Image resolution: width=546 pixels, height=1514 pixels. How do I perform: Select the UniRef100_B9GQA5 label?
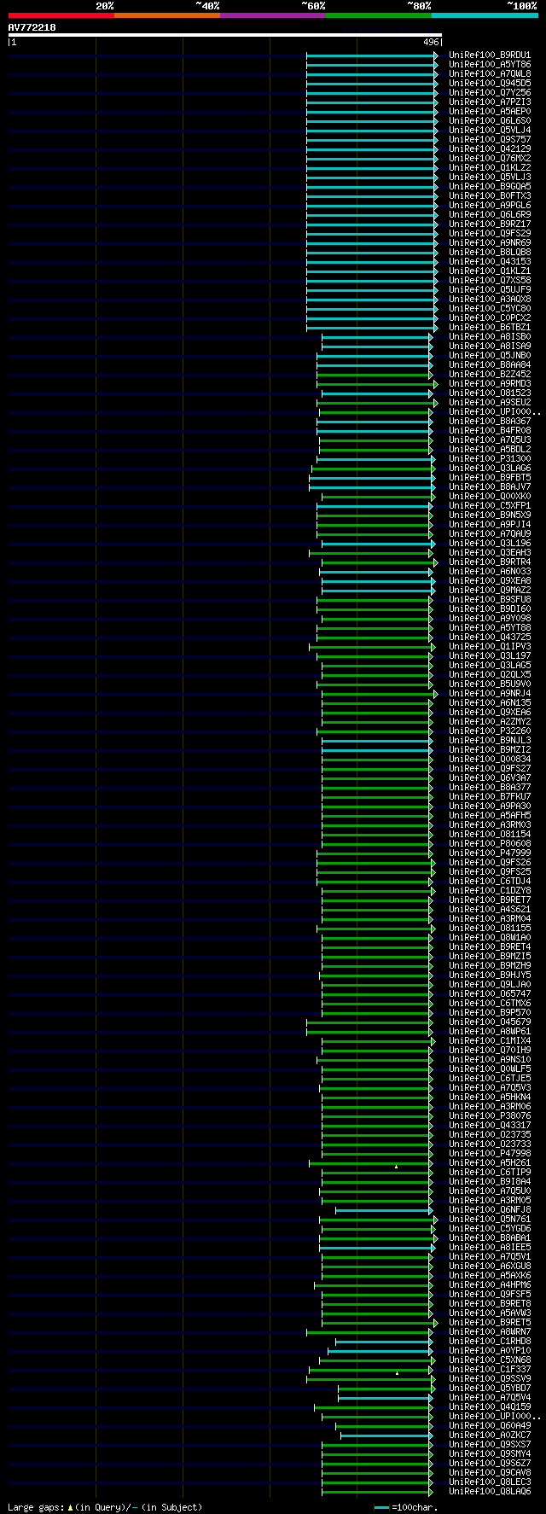(x=490, y=187)
